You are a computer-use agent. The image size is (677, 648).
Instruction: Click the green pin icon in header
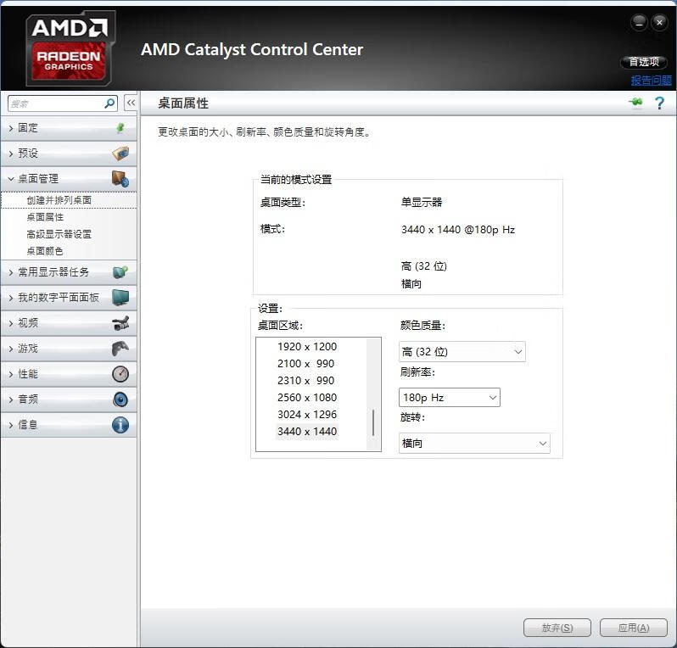click(635, 103)
